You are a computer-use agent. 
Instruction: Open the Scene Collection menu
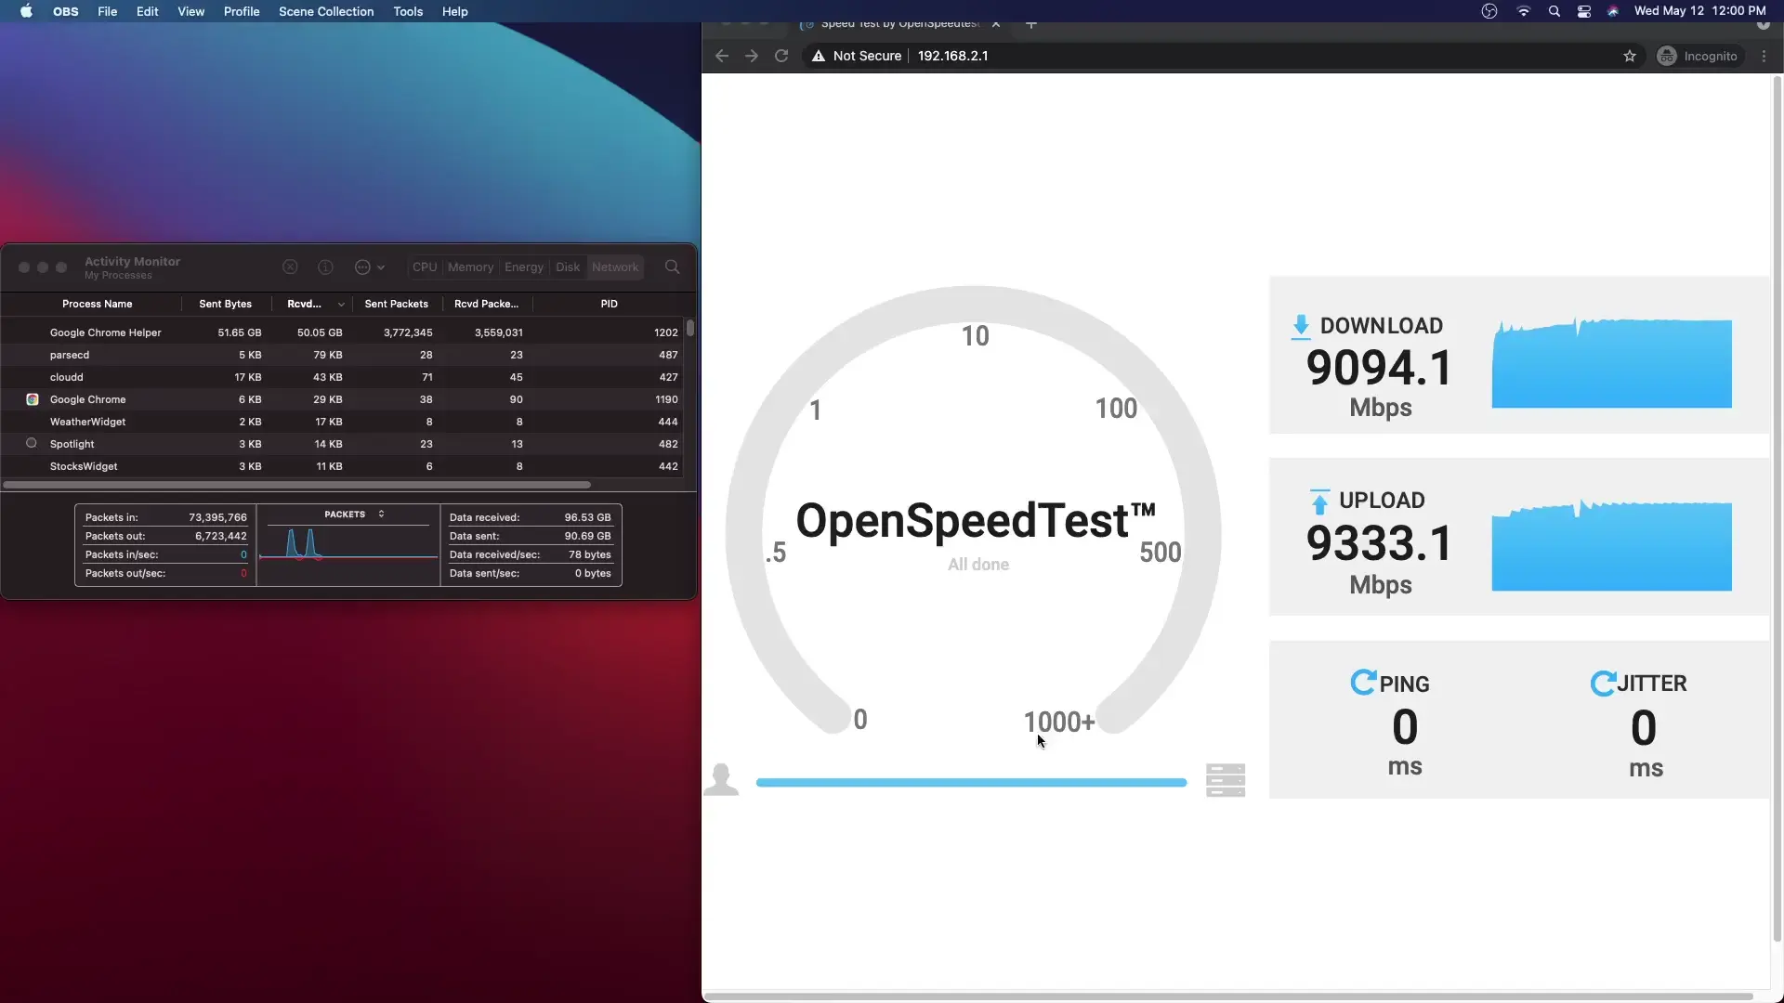tap(326, 11)
